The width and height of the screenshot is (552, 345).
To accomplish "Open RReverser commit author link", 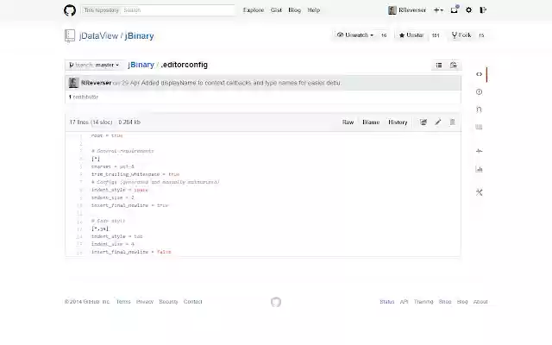I will (x=96, y=83).
